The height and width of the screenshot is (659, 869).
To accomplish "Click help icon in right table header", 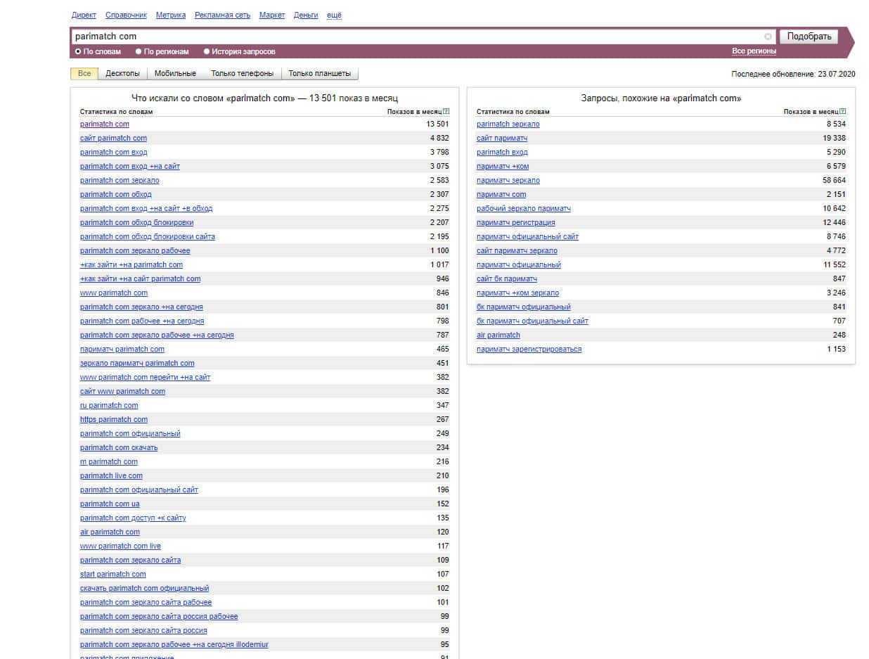I will (843, 111).
